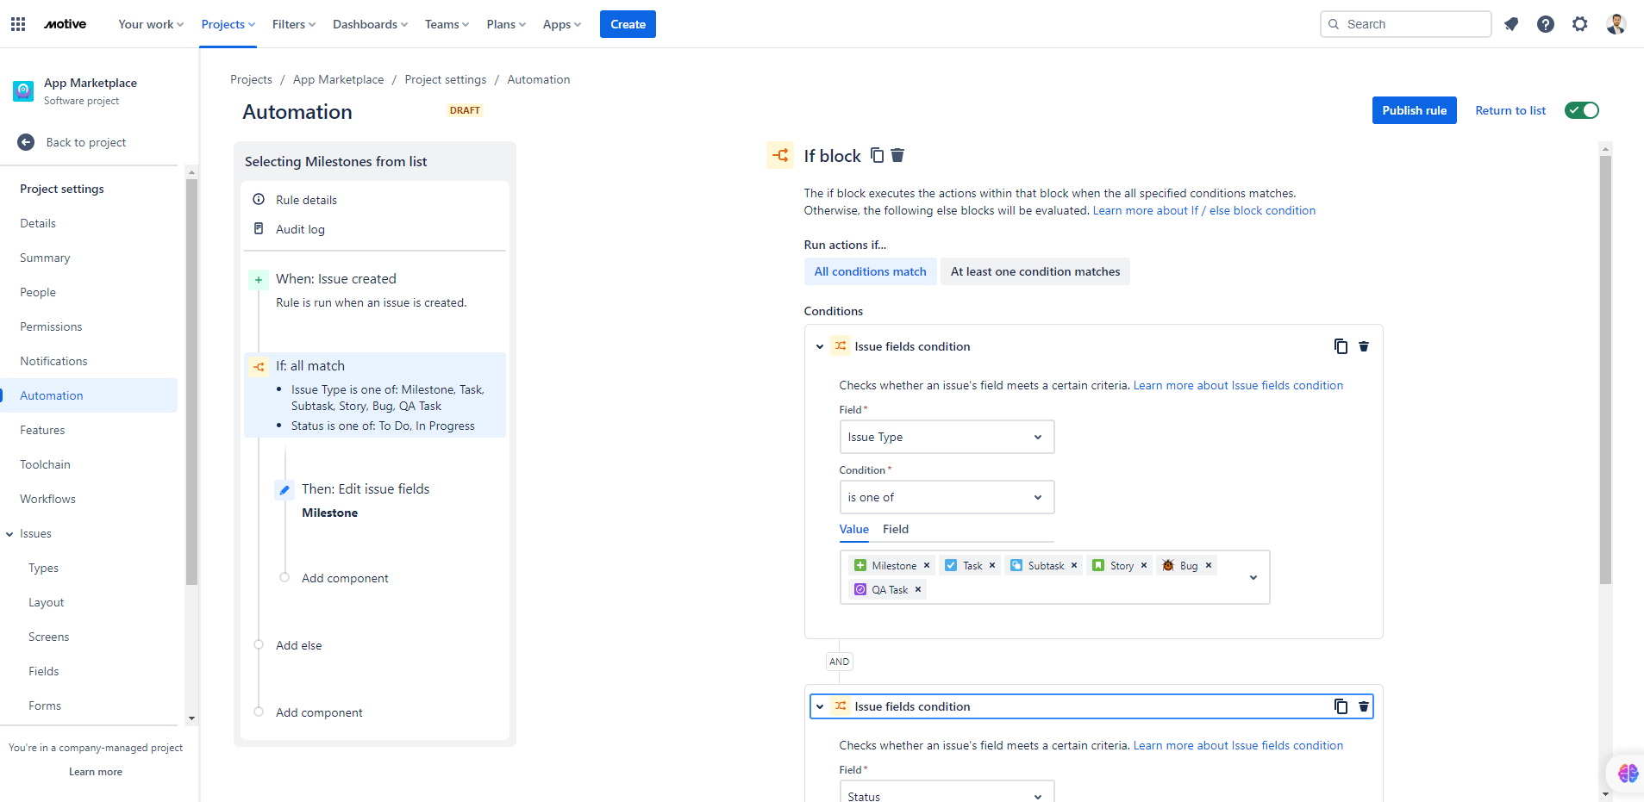The height and width of the screenshot is (802, 1644).
Task: Toggle the rule enabled switch
Action: click(1582, 110)
